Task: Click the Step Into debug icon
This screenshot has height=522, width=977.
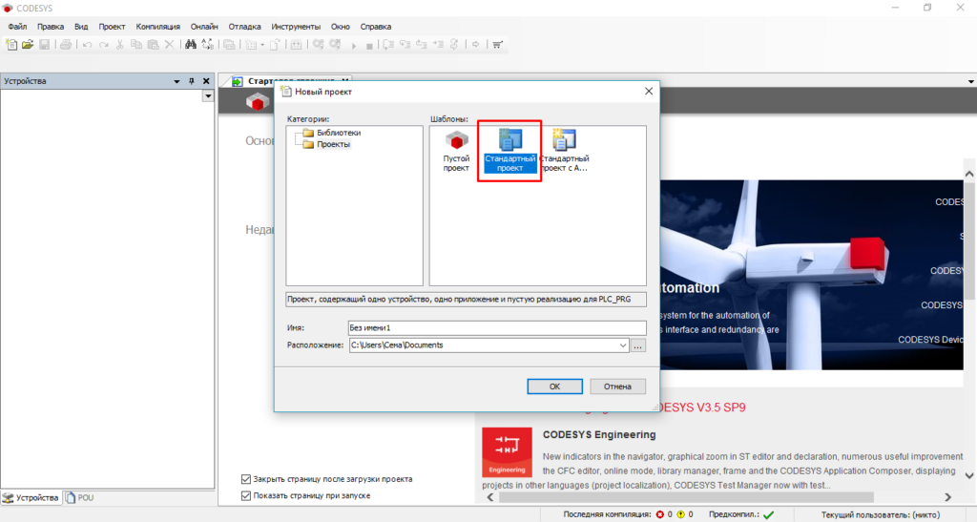Action: pos(405,44)
